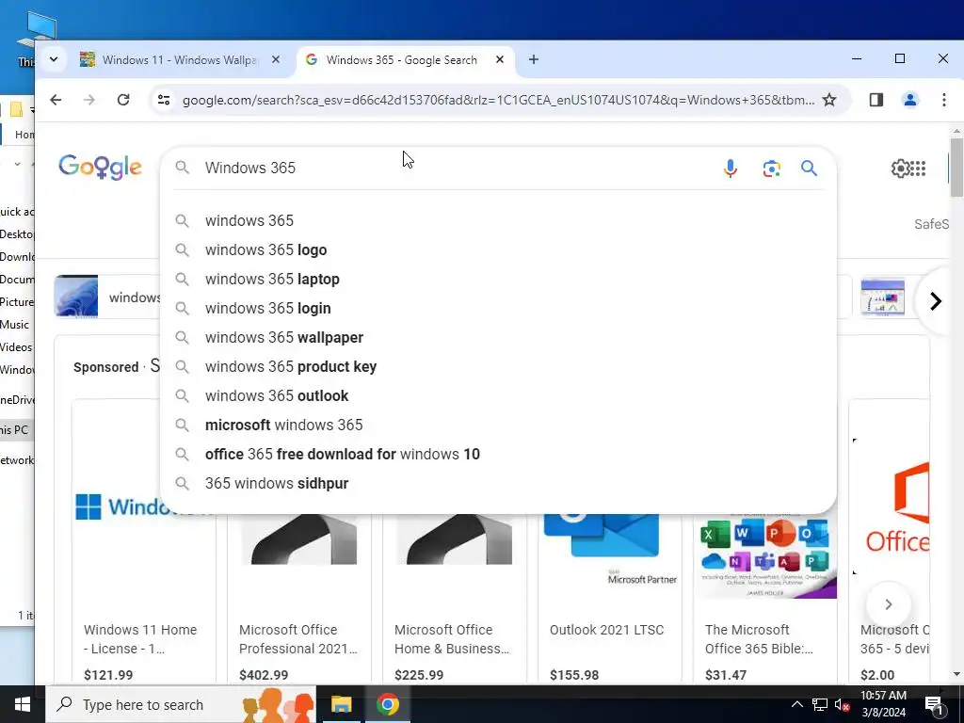Choose suggestion 'windows 365 logo'

498,249
